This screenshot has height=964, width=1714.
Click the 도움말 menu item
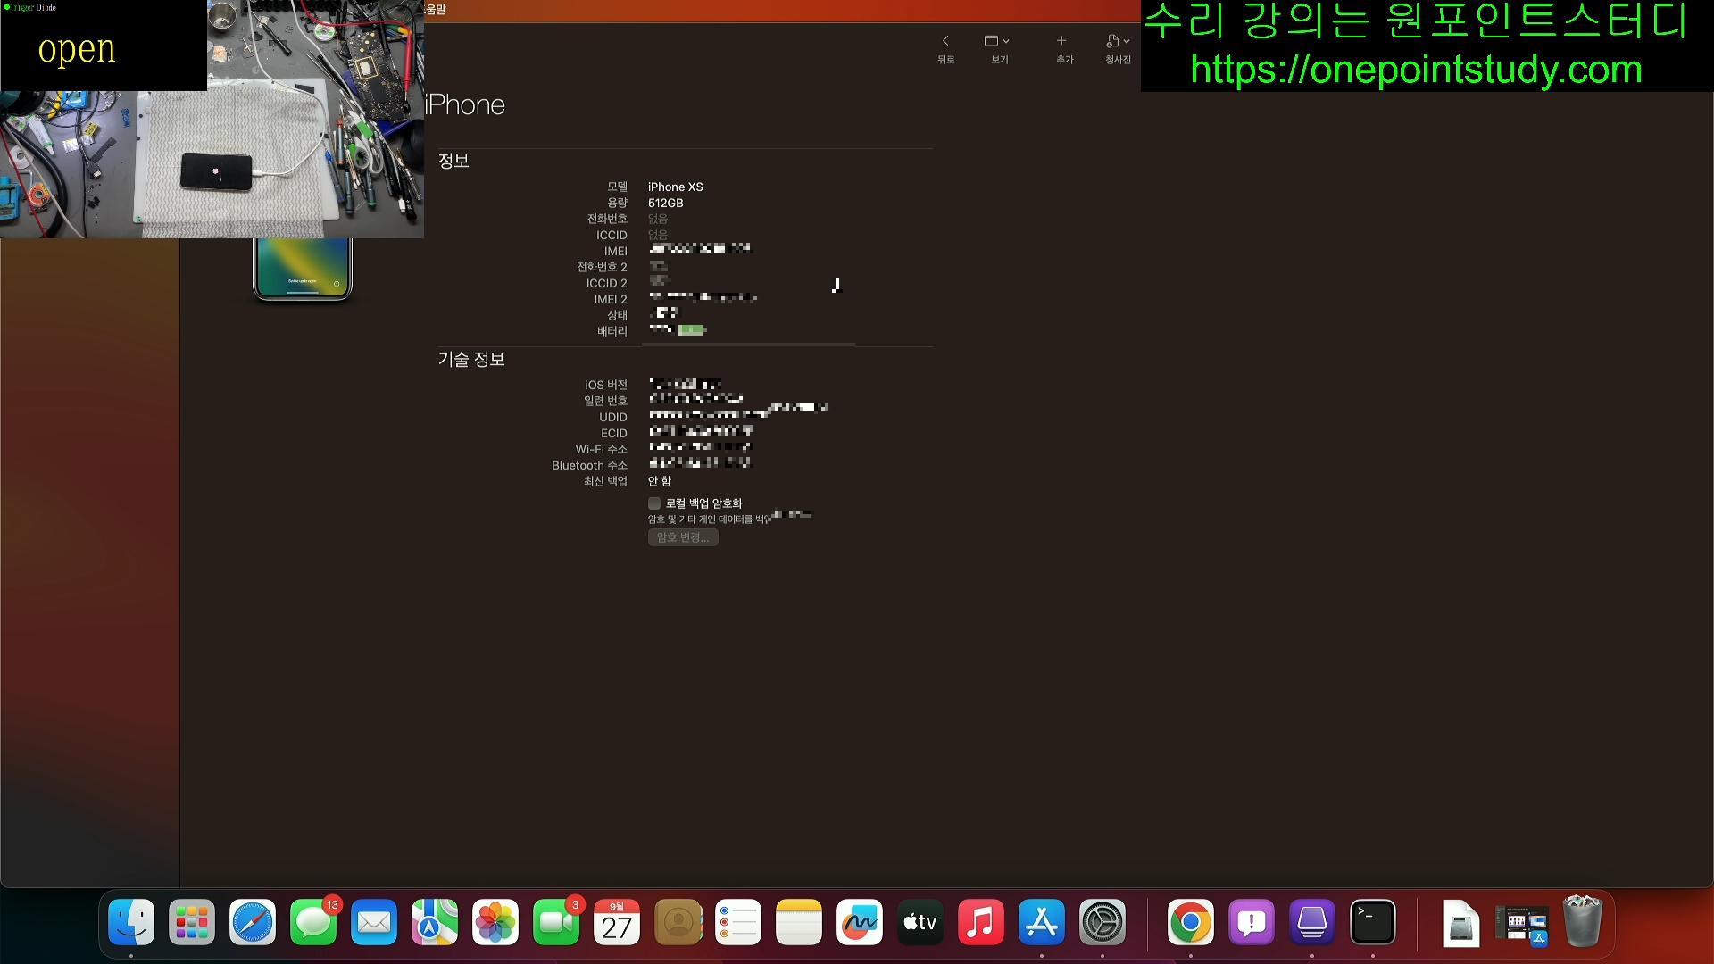click(x=435, y=9)
